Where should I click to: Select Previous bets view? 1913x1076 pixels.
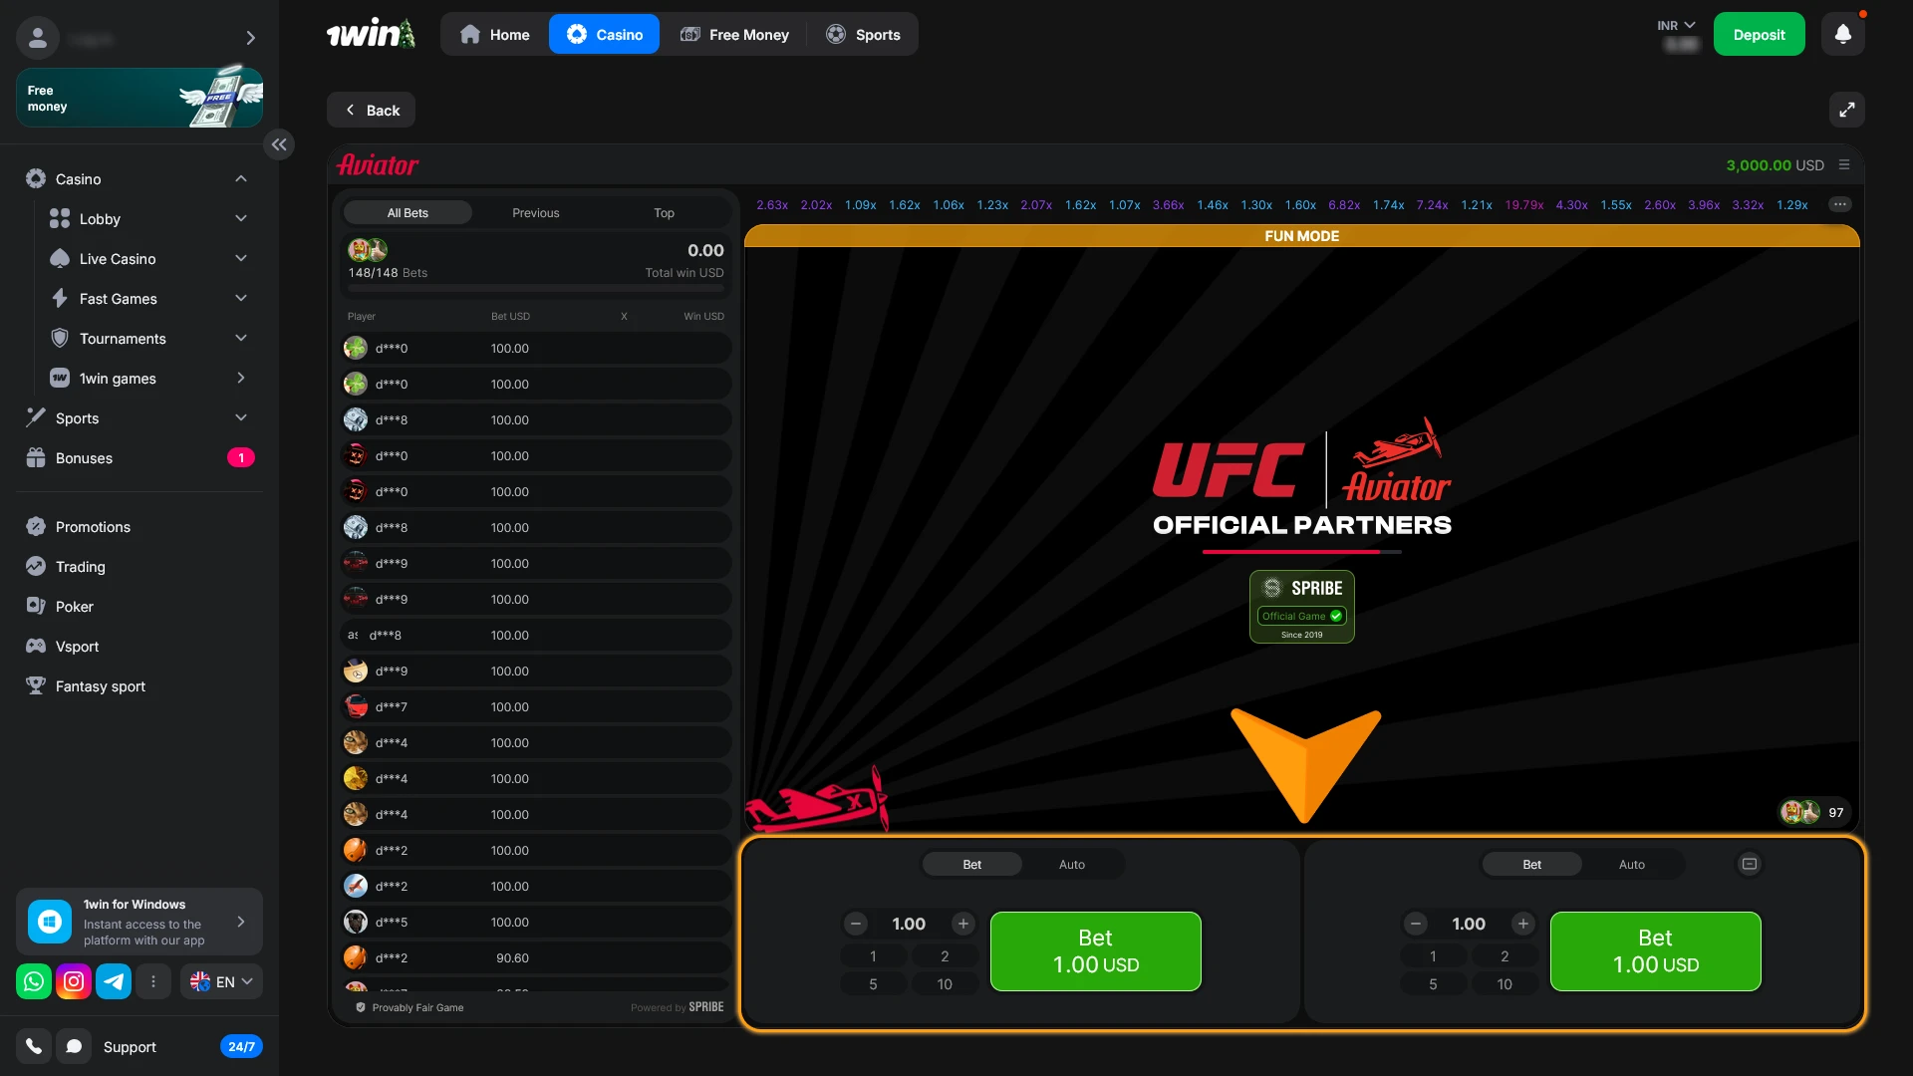[x=535, y=213]
